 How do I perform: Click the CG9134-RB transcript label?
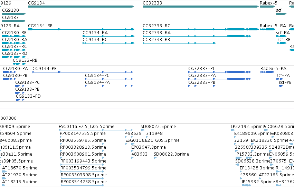point(40,26)
